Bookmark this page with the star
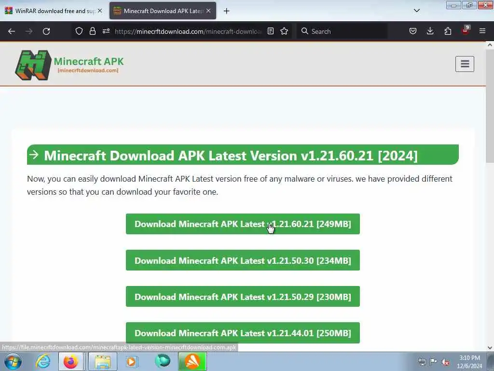This screenshot has height=371, width=494. (284, 31)
